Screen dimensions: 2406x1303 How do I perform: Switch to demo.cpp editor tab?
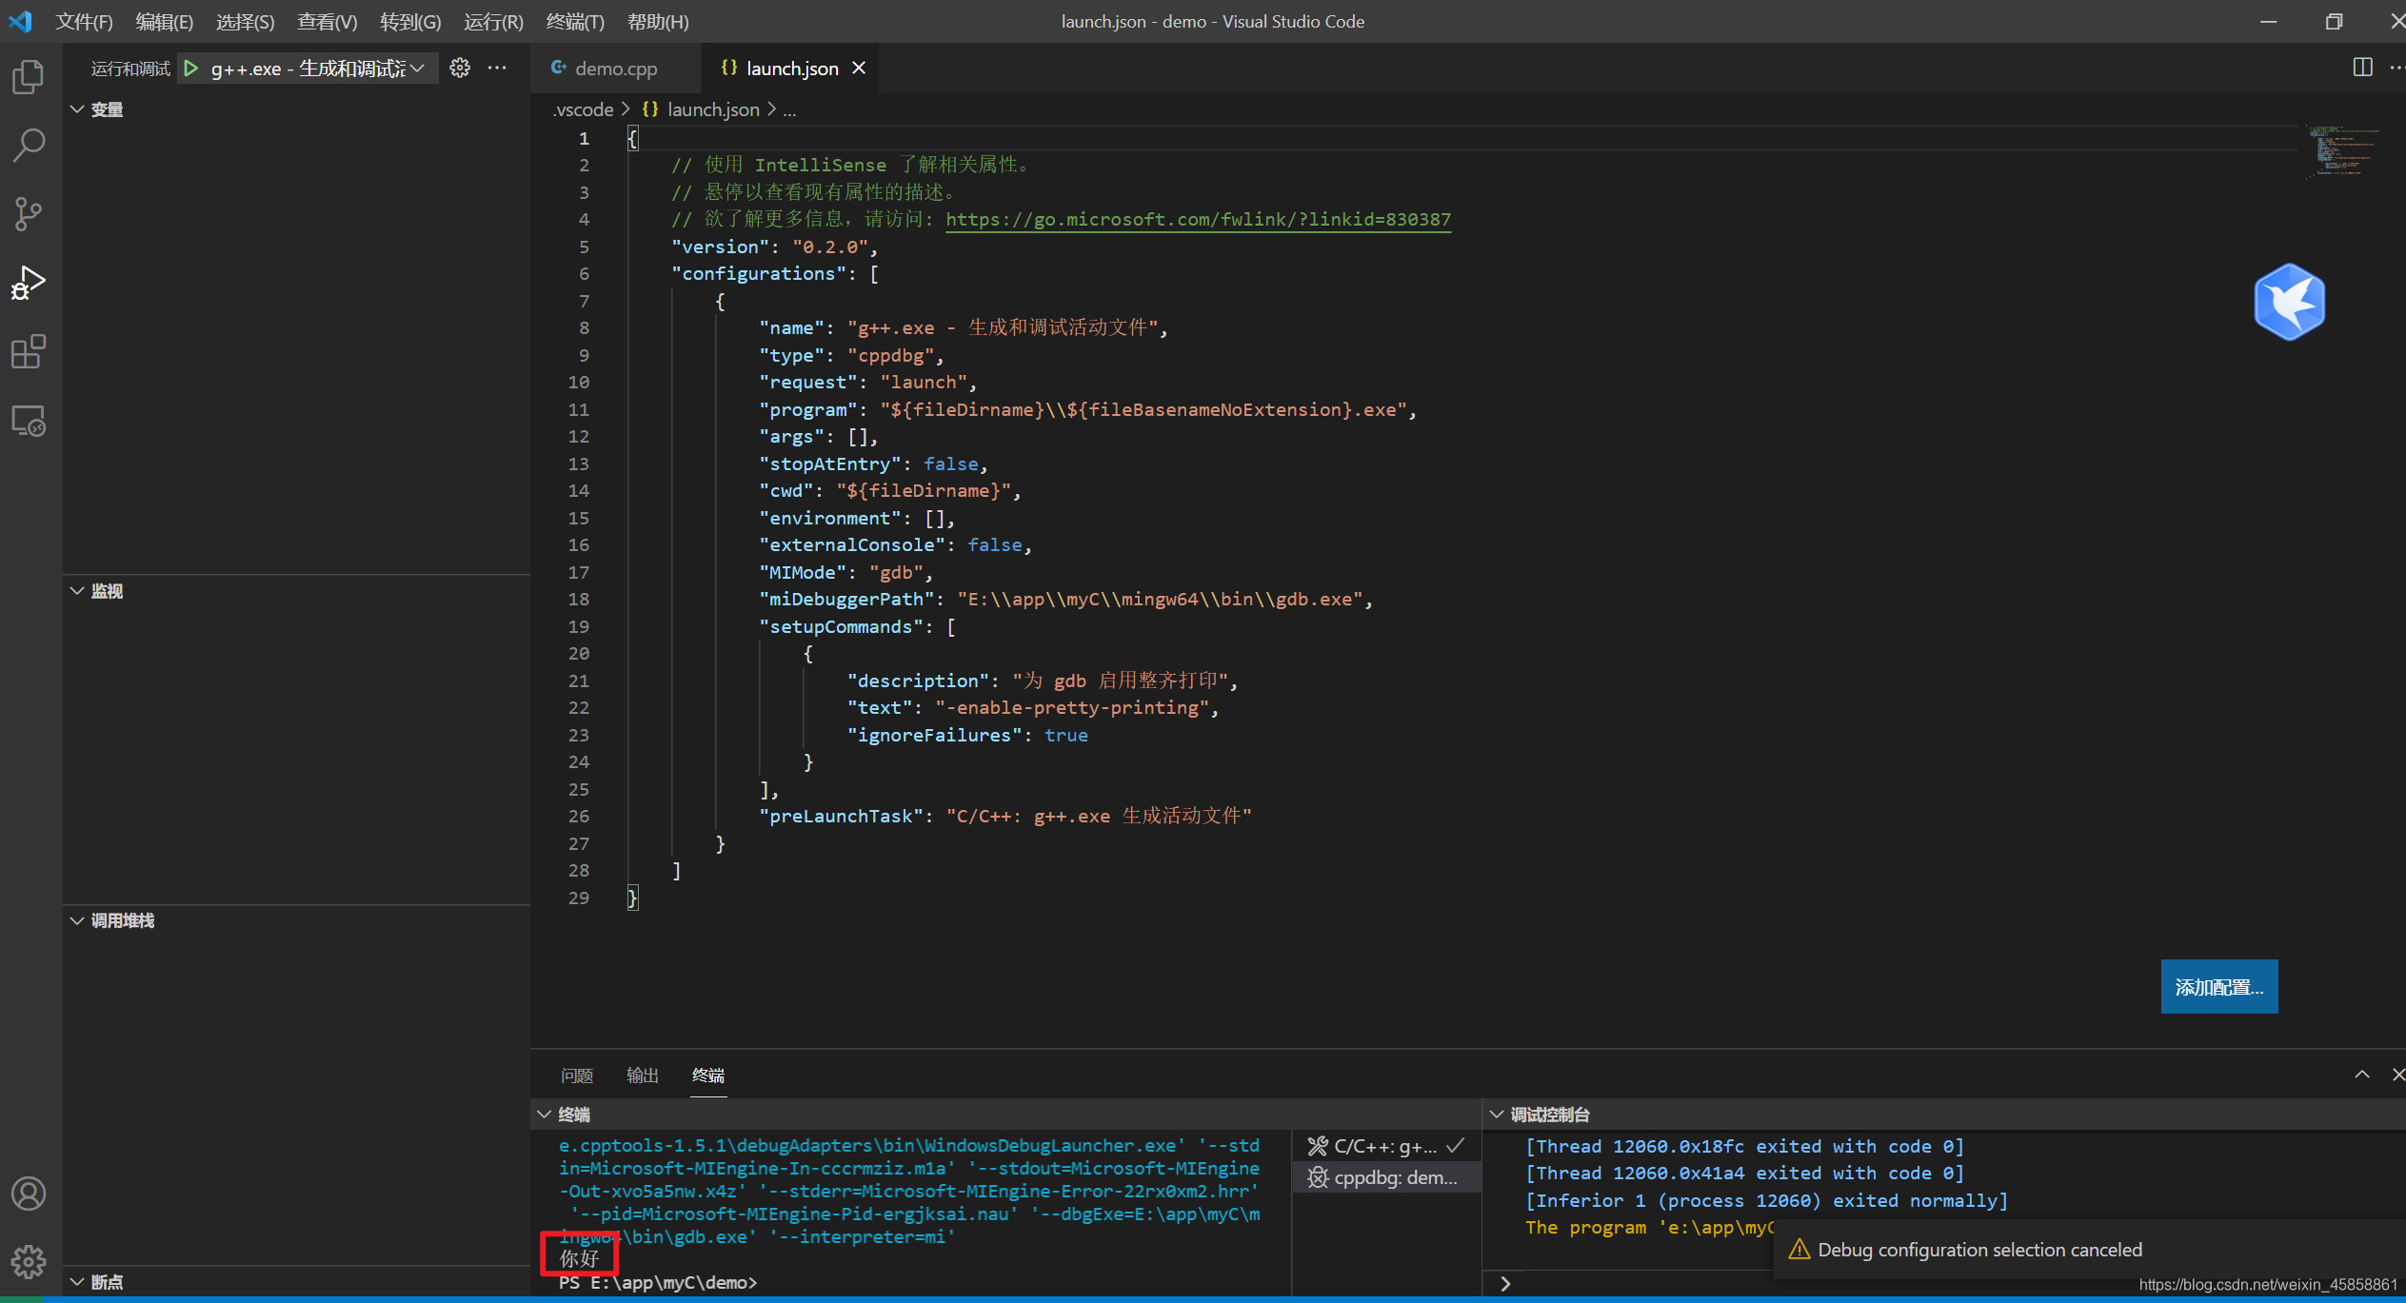point(616,68)
